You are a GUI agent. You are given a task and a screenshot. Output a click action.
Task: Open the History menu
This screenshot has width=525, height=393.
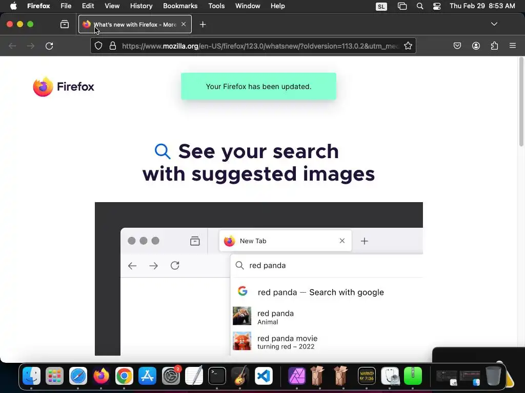[x=141, y=6]
